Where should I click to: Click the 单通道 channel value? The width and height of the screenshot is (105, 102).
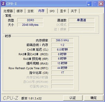(x=82, y=20)
